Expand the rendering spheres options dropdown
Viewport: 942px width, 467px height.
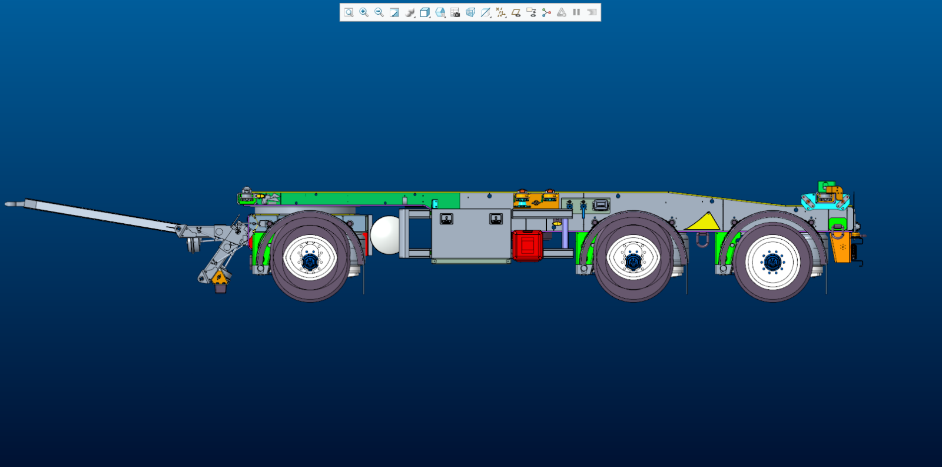410,12
